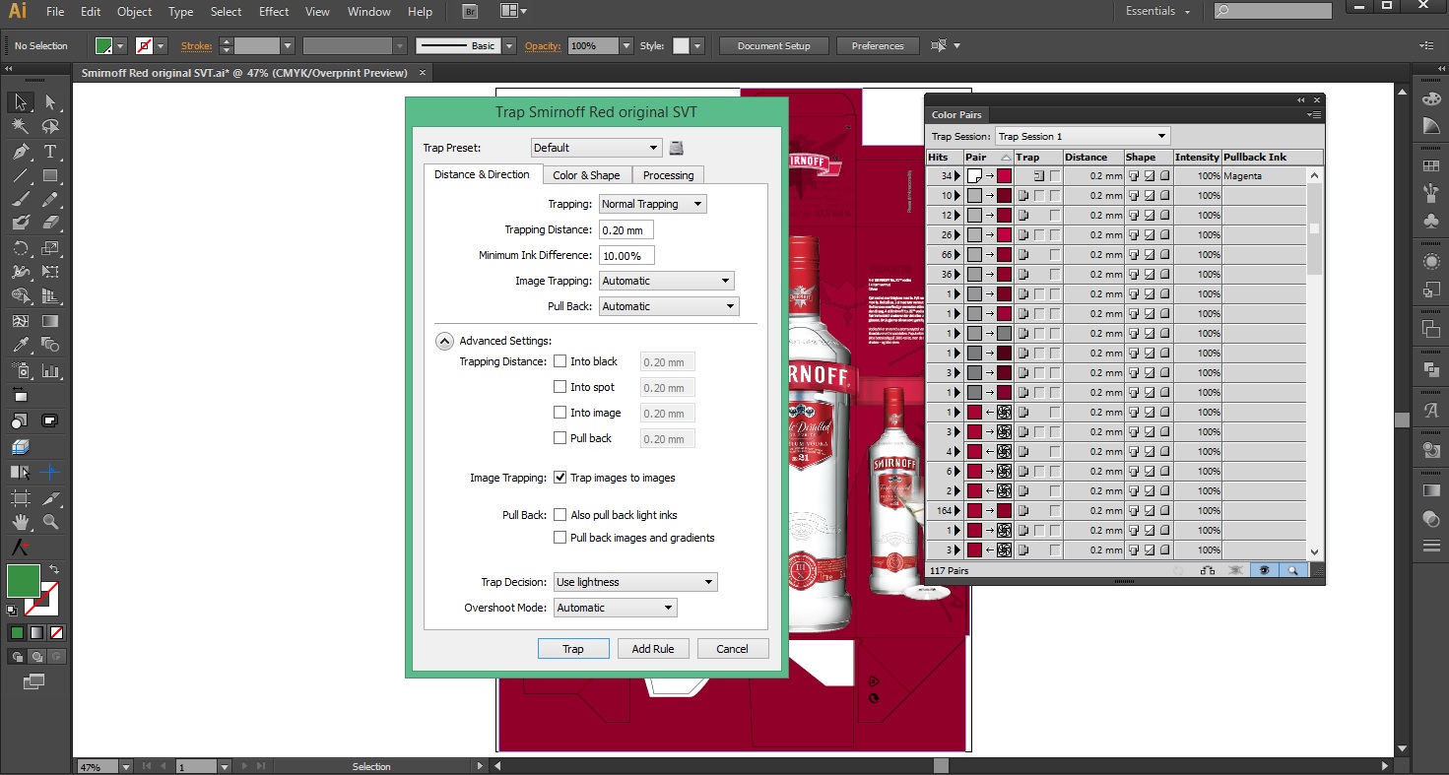Enable the Pull back distance checkbox
1449x775 pixels.
coord(560,438)
